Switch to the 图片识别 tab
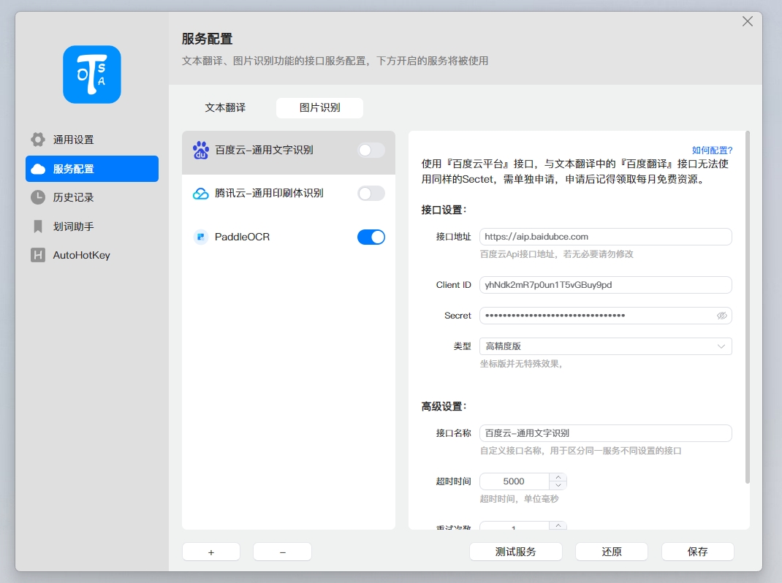Image resolution: width=782 pixels, height=583 pixels. pos(319,107)
